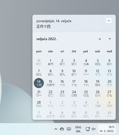This screenshot has height=135, width=119.
Task: Select today, the highlighted 14th
Action: click(x=39, y=83)
